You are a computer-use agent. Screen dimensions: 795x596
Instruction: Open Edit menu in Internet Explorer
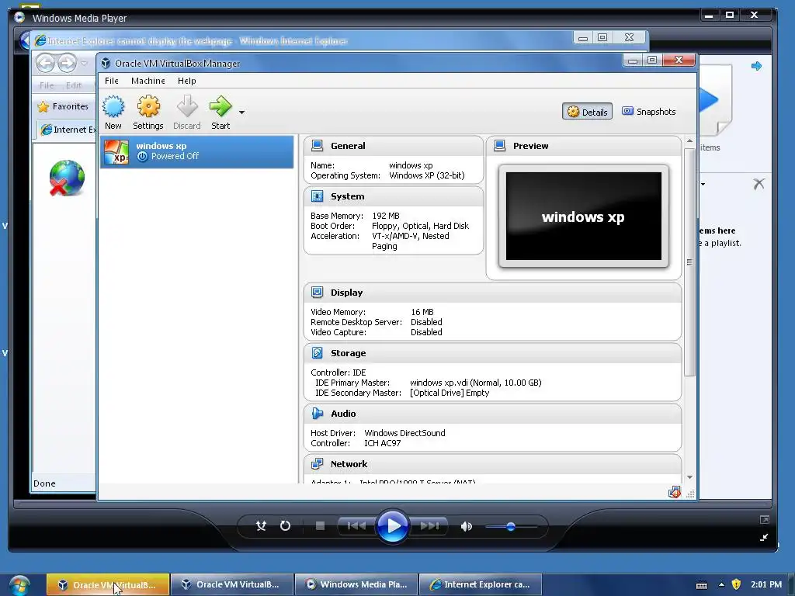tap(74, 85)
